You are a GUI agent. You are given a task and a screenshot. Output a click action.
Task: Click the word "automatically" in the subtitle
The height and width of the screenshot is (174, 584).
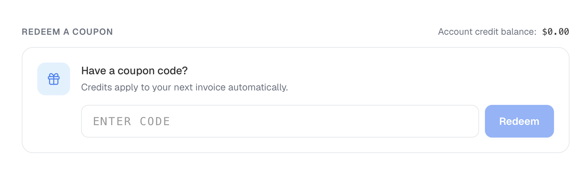258,87
